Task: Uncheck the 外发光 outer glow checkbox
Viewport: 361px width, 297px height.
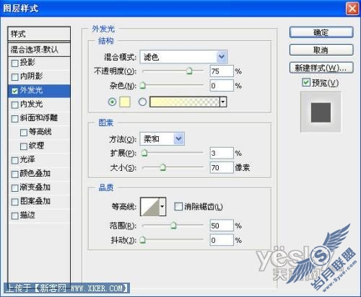Action: click(14, 91)
